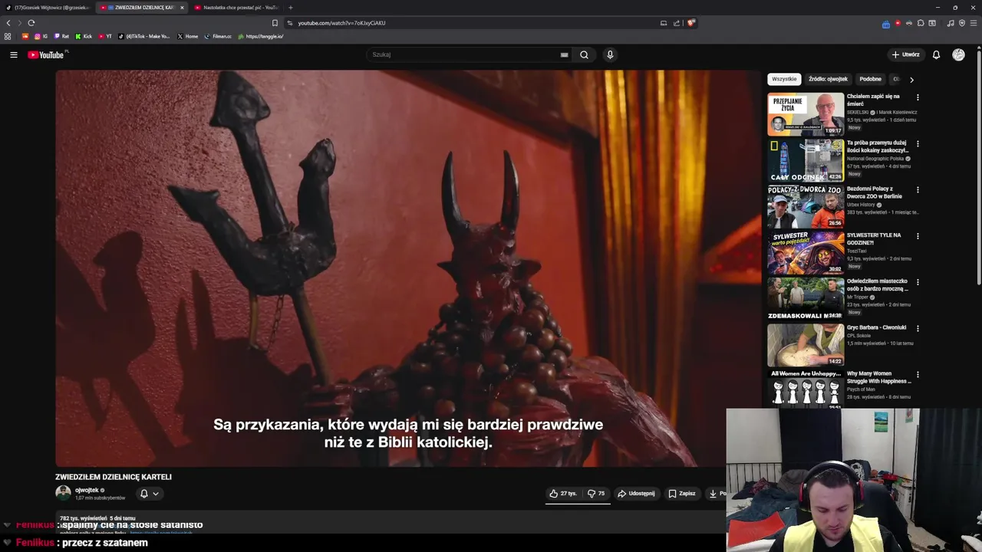The height and width of the screenshot is (552, 982).
Task: Open the YouTube hamburger guide menu
Action: [x=13, y=54]
